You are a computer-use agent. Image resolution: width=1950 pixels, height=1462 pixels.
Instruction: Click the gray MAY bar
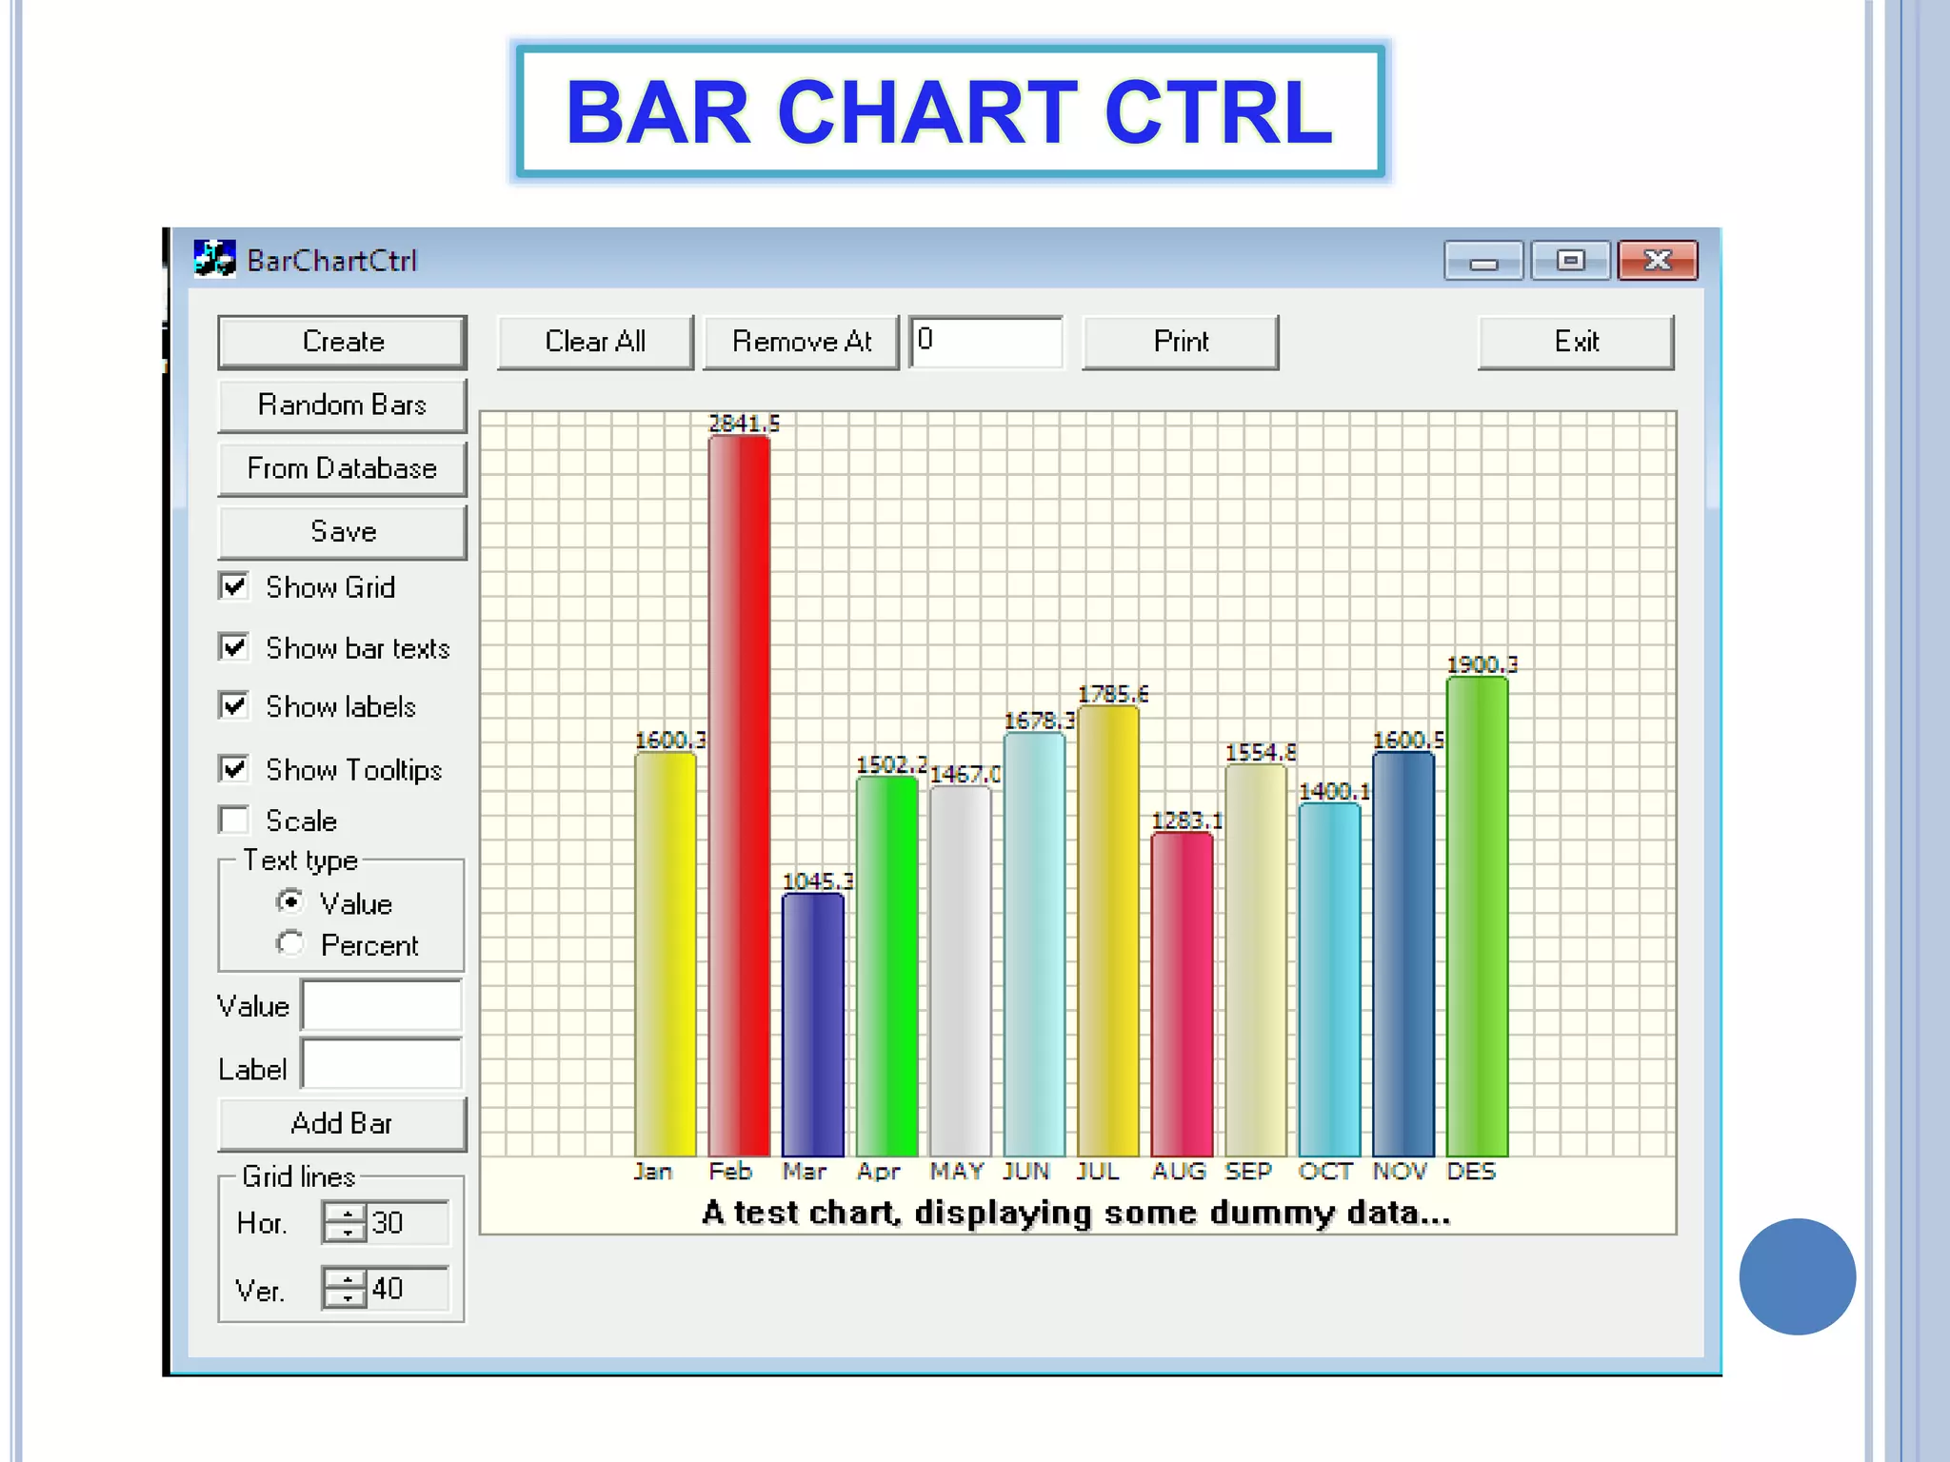(x=961, y=971)
